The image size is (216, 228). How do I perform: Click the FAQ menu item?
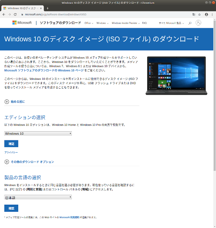point(144,23)
